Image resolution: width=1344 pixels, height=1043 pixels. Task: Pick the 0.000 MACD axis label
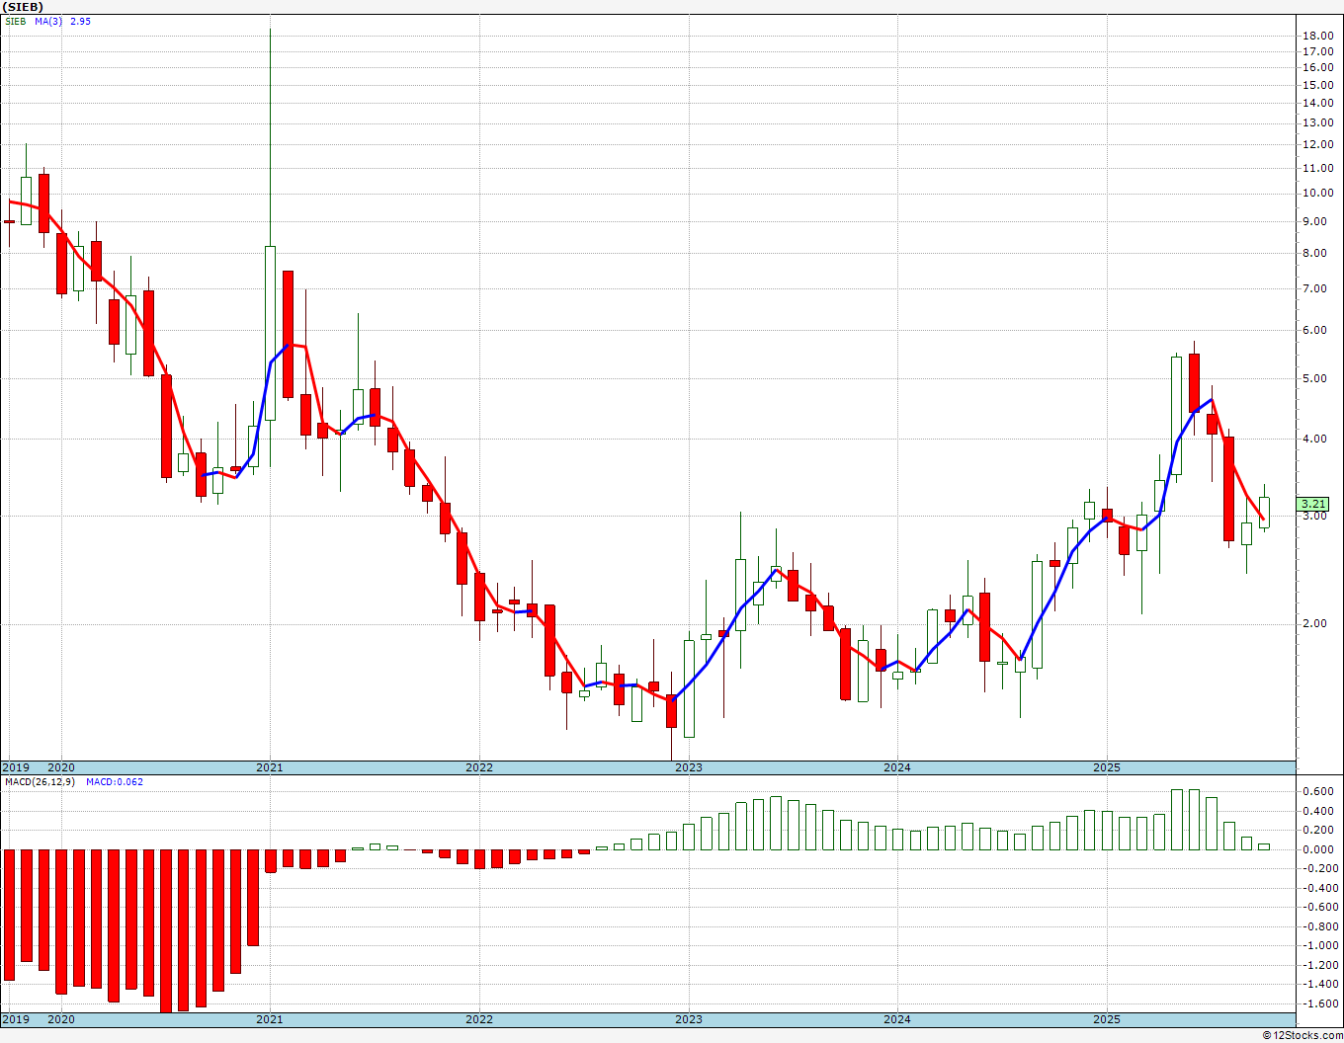[1320, 849]
